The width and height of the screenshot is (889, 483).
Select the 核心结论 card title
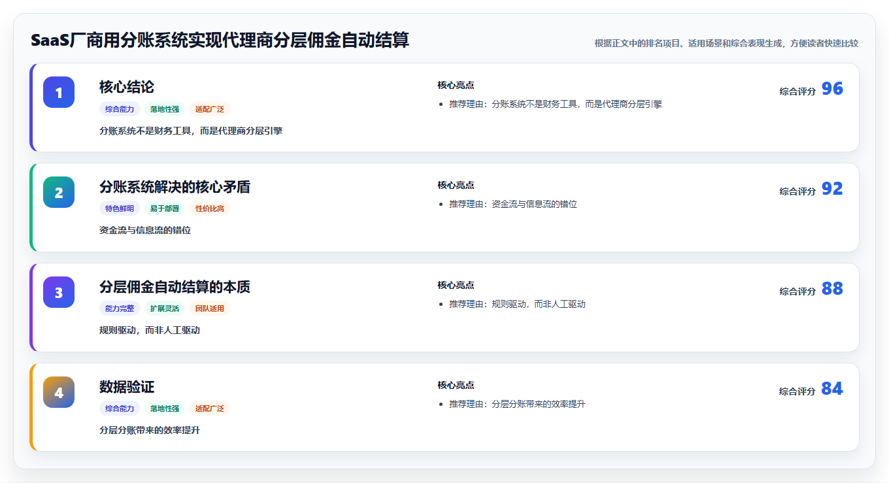127,87
